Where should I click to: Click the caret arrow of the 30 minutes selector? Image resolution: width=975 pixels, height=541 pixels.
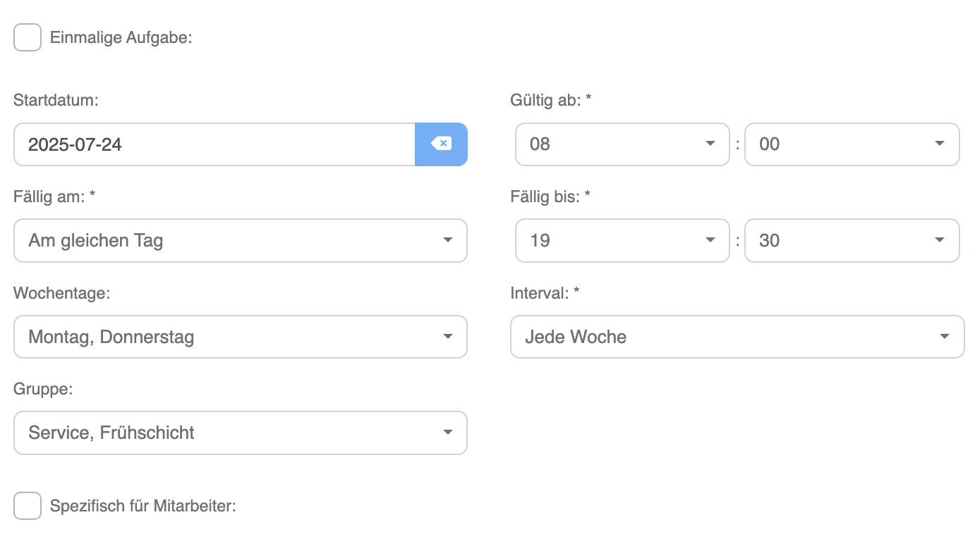coord(939,240)
